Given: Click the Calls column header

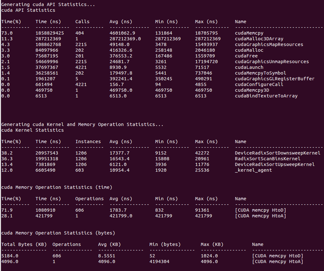Looking at the screenshot, I should point(82,22).
